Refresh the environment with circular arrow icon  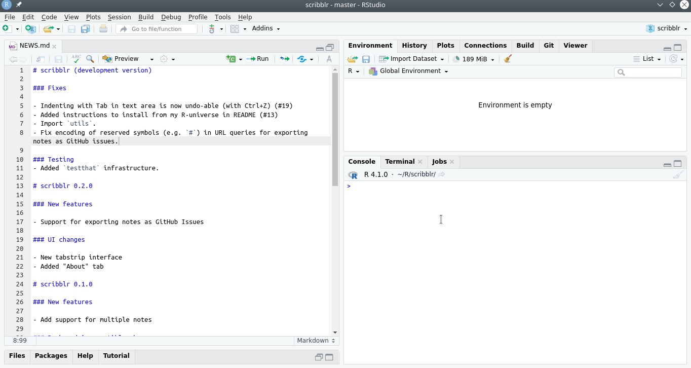[673, 59]
